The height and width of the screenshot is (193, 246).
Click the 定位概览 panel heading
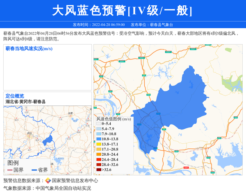click(15, 96)
